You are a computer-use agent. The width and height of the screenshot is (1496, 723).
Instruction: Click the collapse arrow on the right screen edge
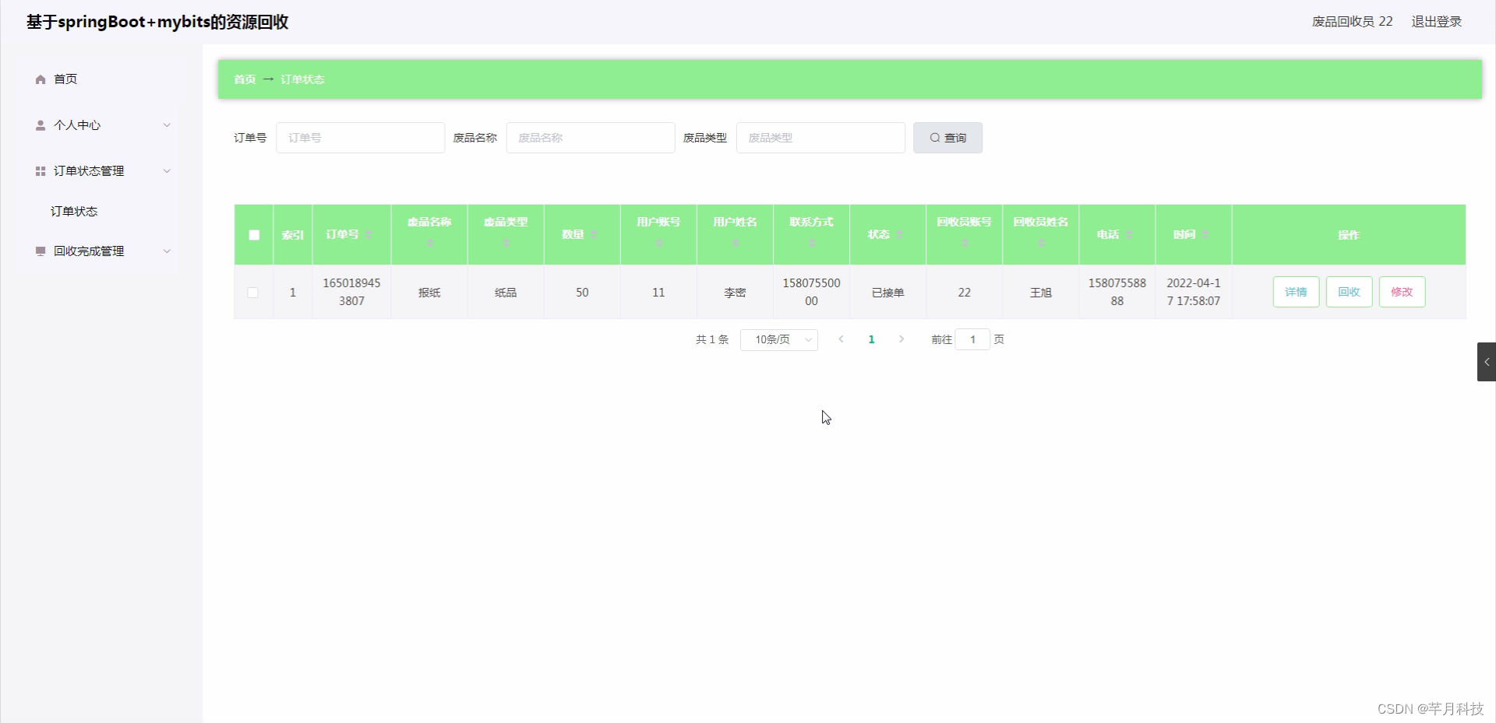[x=1487, y=361]
